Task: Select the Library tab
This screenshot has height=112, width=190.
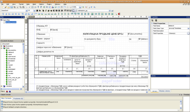Action: click(x=154, y=91)
